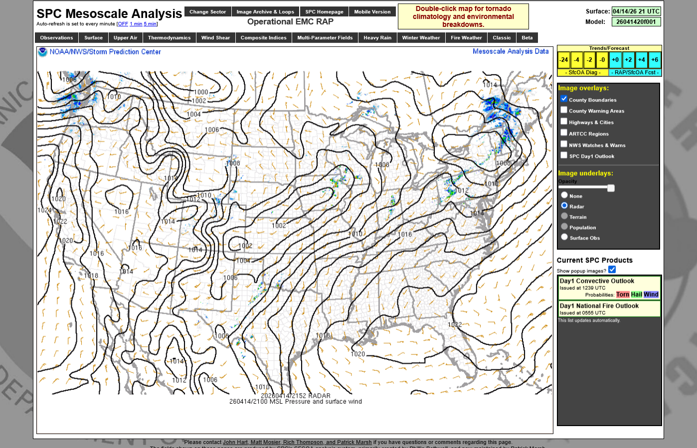Toggle County Warning Areas overlay

pyautogui.click(x=564, y=110)
